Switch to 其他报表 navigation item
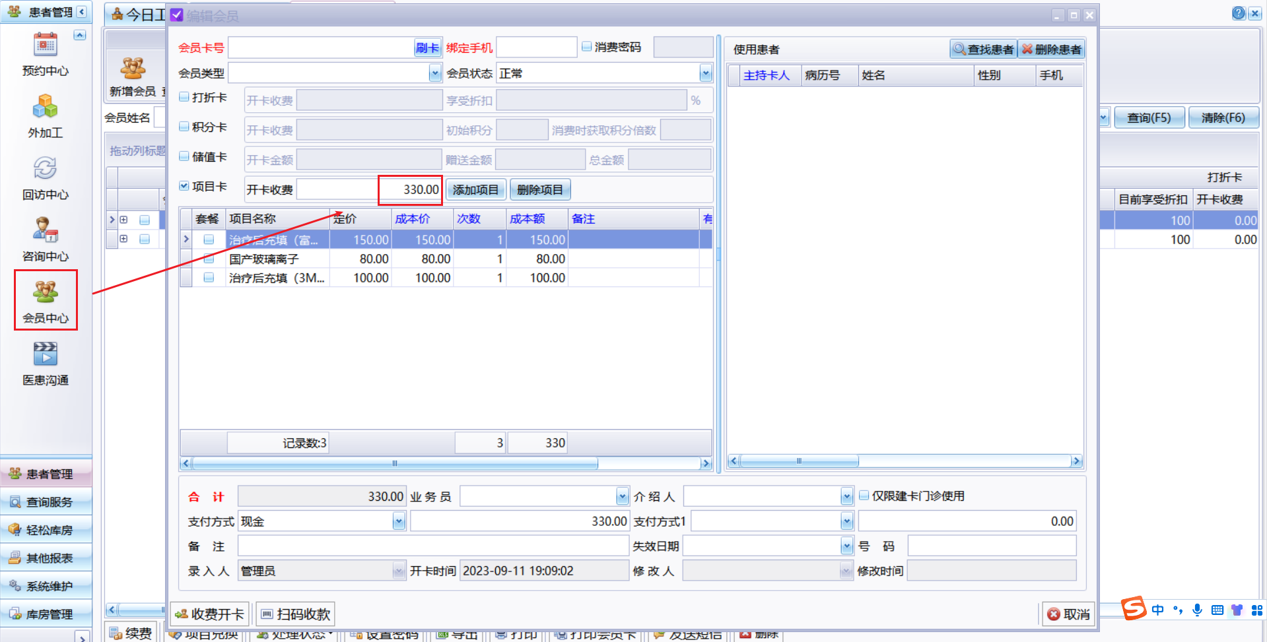The width and height of the screenshot is (1267, 642). coord(46,558)
